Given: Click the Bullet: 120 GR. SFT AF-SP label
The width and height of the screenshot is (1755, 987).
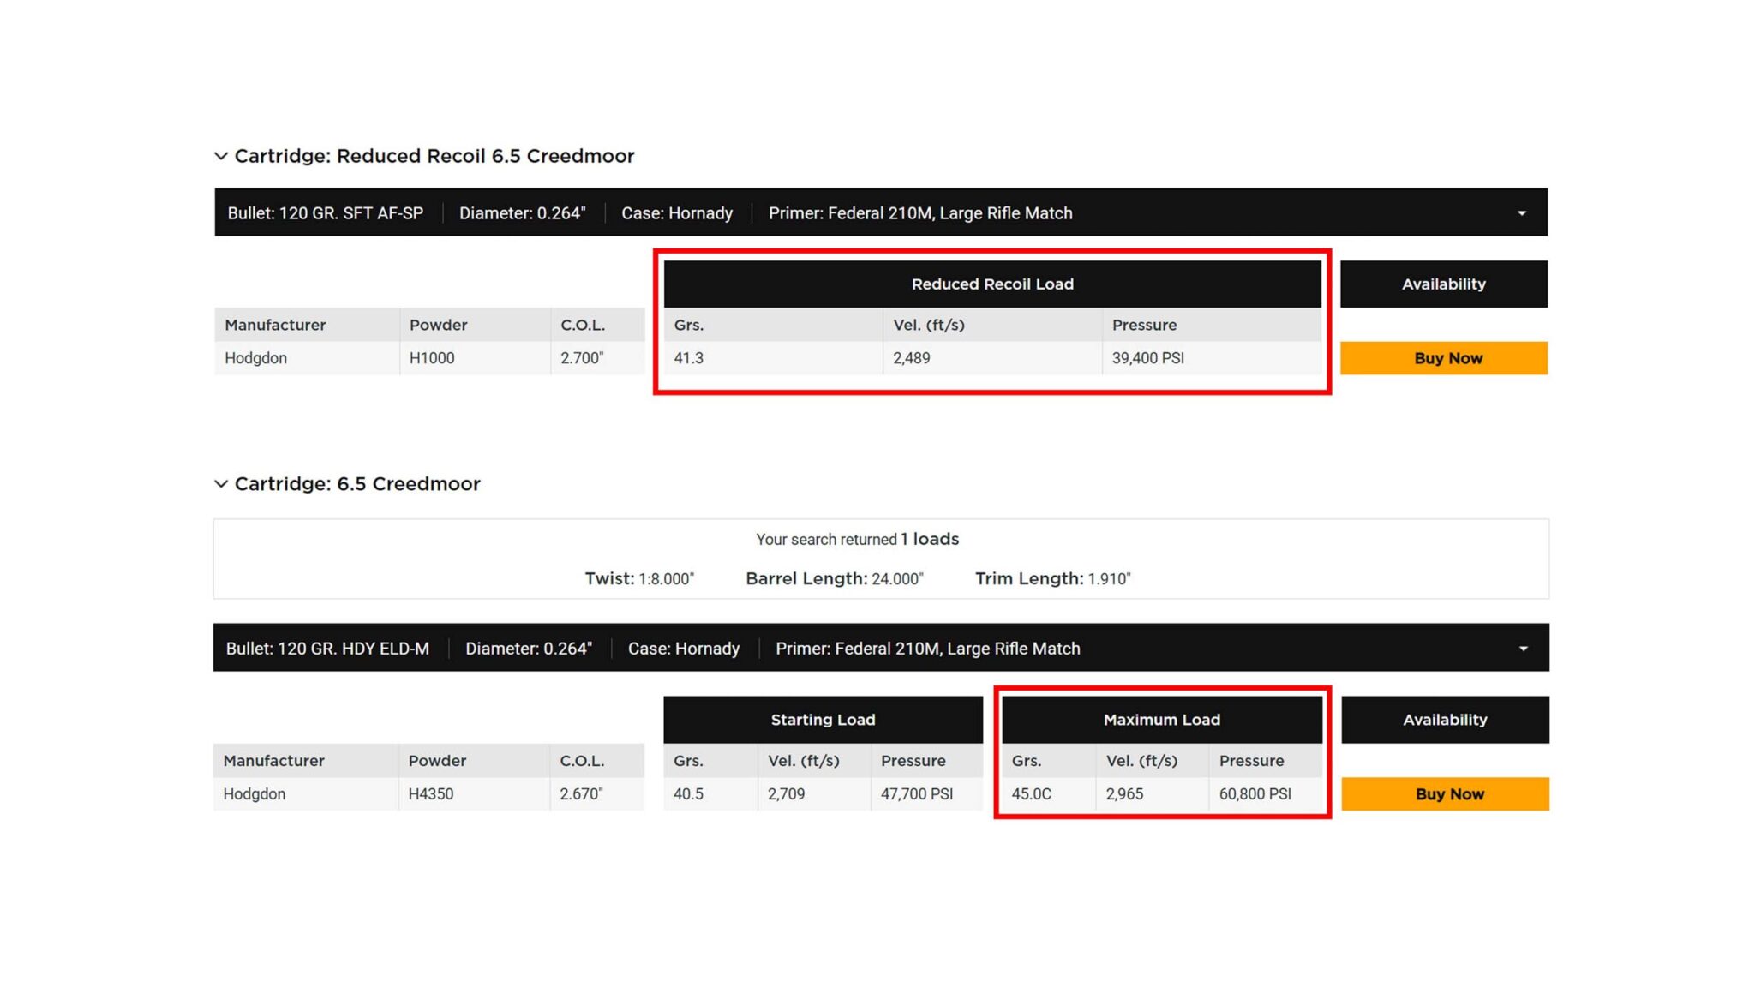Looking at the screenshot, I should [x=326, y=213].
